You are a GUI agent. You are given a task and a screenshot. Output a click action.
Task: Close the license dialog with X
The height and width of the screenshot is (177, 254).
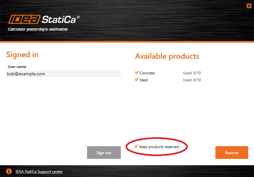[249, 6]
